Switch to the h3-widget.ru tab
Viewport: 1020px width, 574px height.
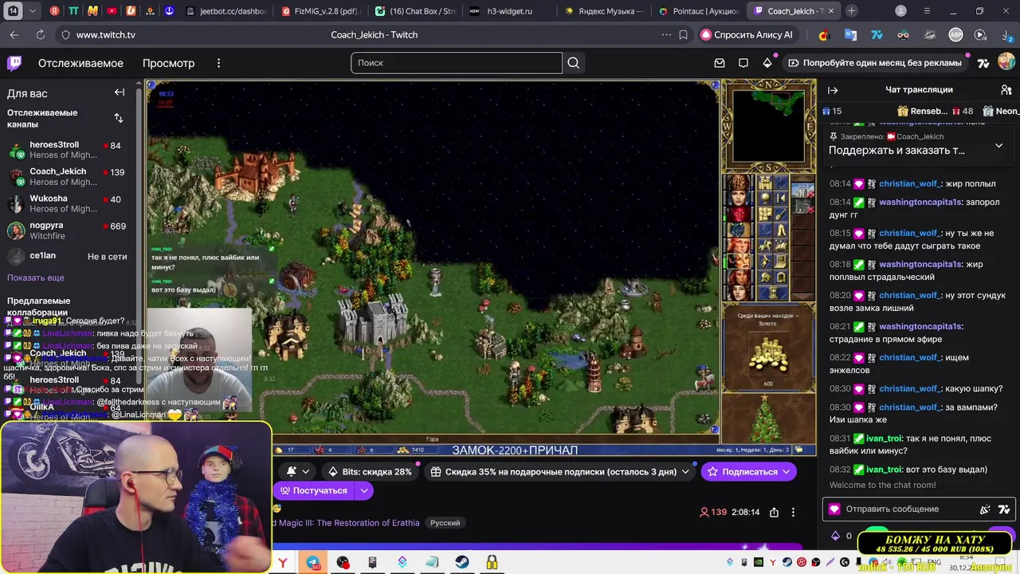pos(510,11)
